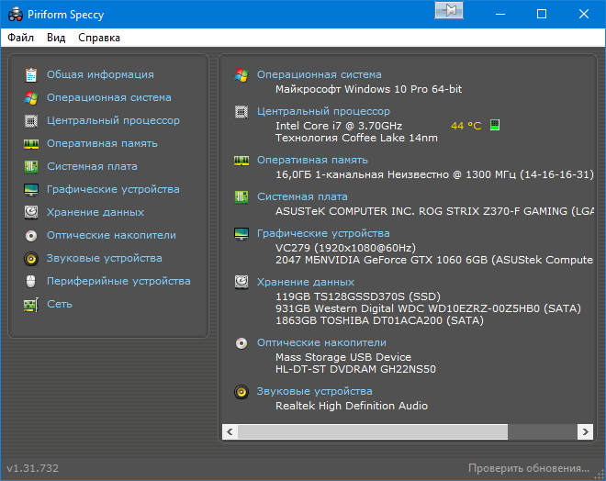
Task: Open the Звуковые устройства heading link in the summary
Action: [315, 391]
